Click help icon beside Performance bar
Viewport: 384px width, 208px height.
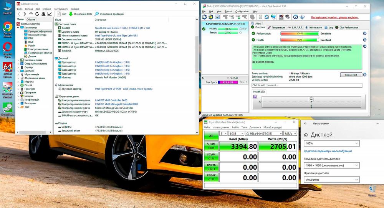coord(365,33)
